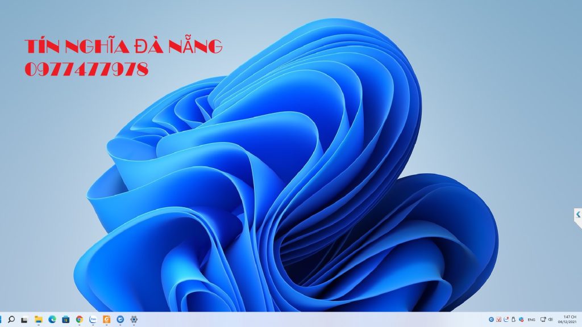
Task: Click the cloud tray icon with red dot
Action: pos(506,319)
